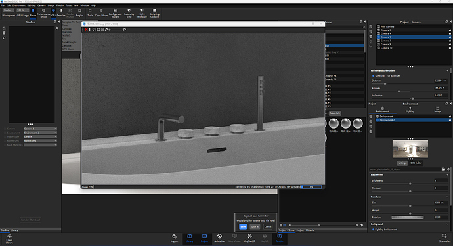The height and width of the screenshot is (246, 453).
Task: Click the Screenshot icon at bottom right
Action: point(444,238)
